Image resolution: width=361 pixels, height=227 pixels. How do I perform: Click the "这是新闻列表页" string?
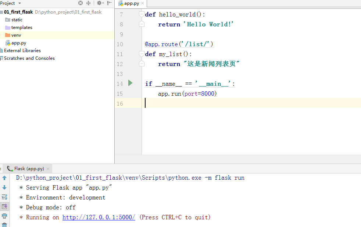211,64
